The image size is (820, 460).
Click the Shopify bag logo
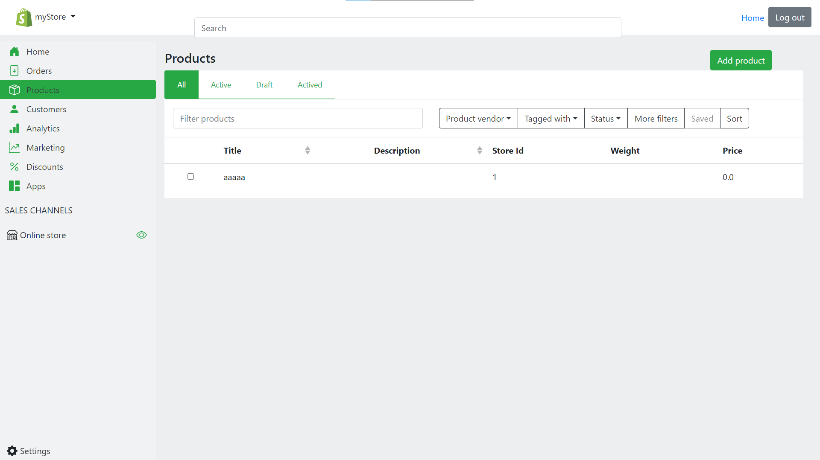click(23, 17)
